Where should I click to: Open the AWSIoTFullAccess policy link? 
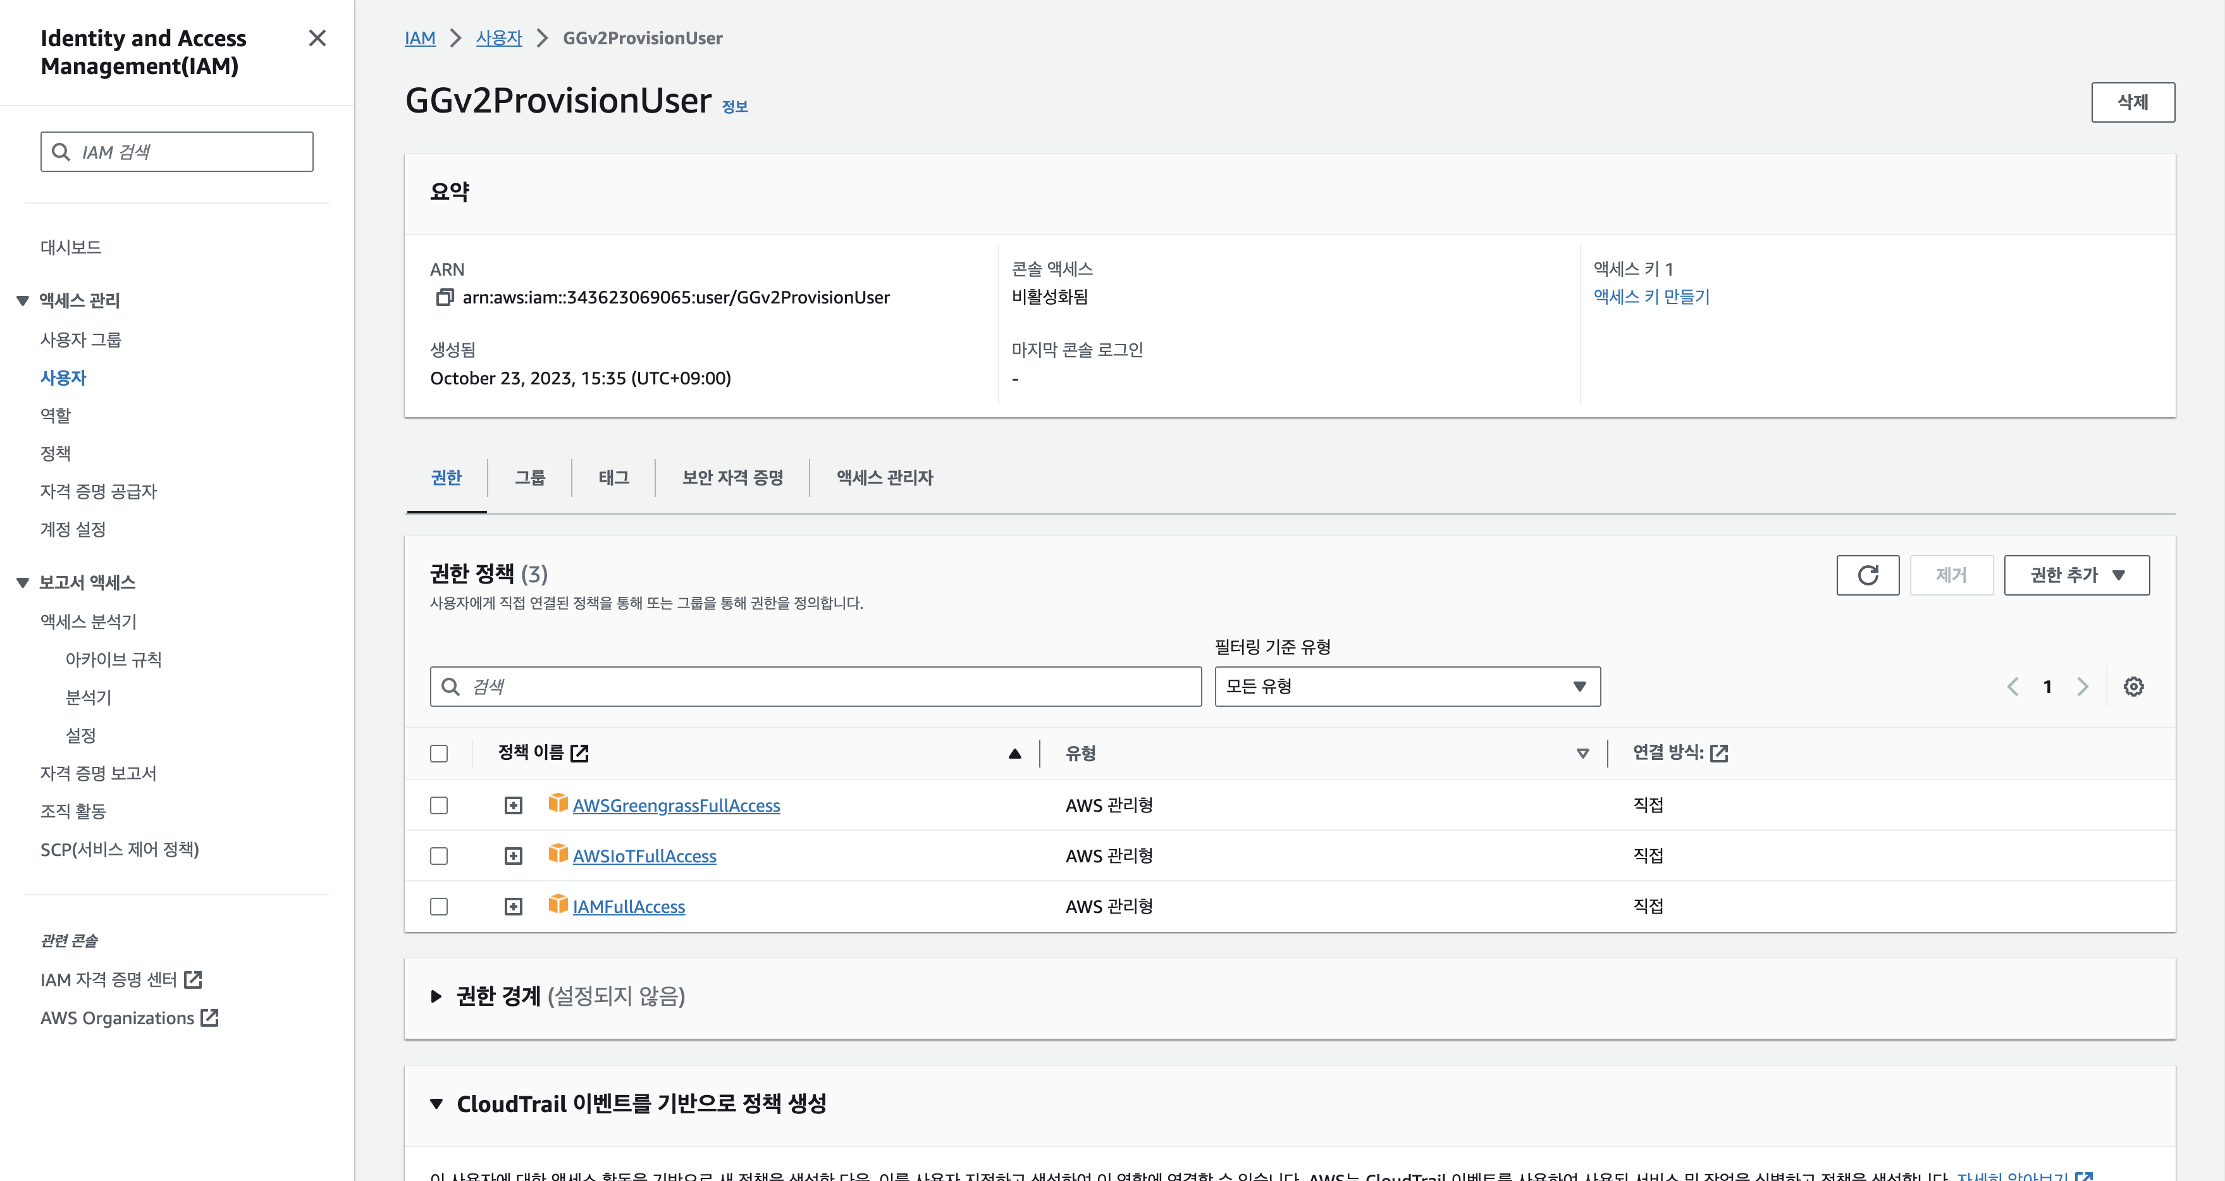point(644,855)
